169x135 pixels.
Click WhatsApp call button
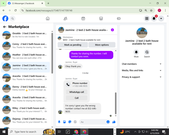(x=77, y=92)
